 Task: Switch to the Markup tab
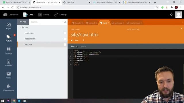click(74, 46)
